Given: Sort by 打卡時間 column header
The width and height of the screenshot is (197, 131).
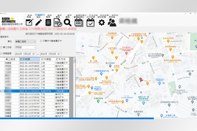Looking at the screenshot, I should pos(30,59).
